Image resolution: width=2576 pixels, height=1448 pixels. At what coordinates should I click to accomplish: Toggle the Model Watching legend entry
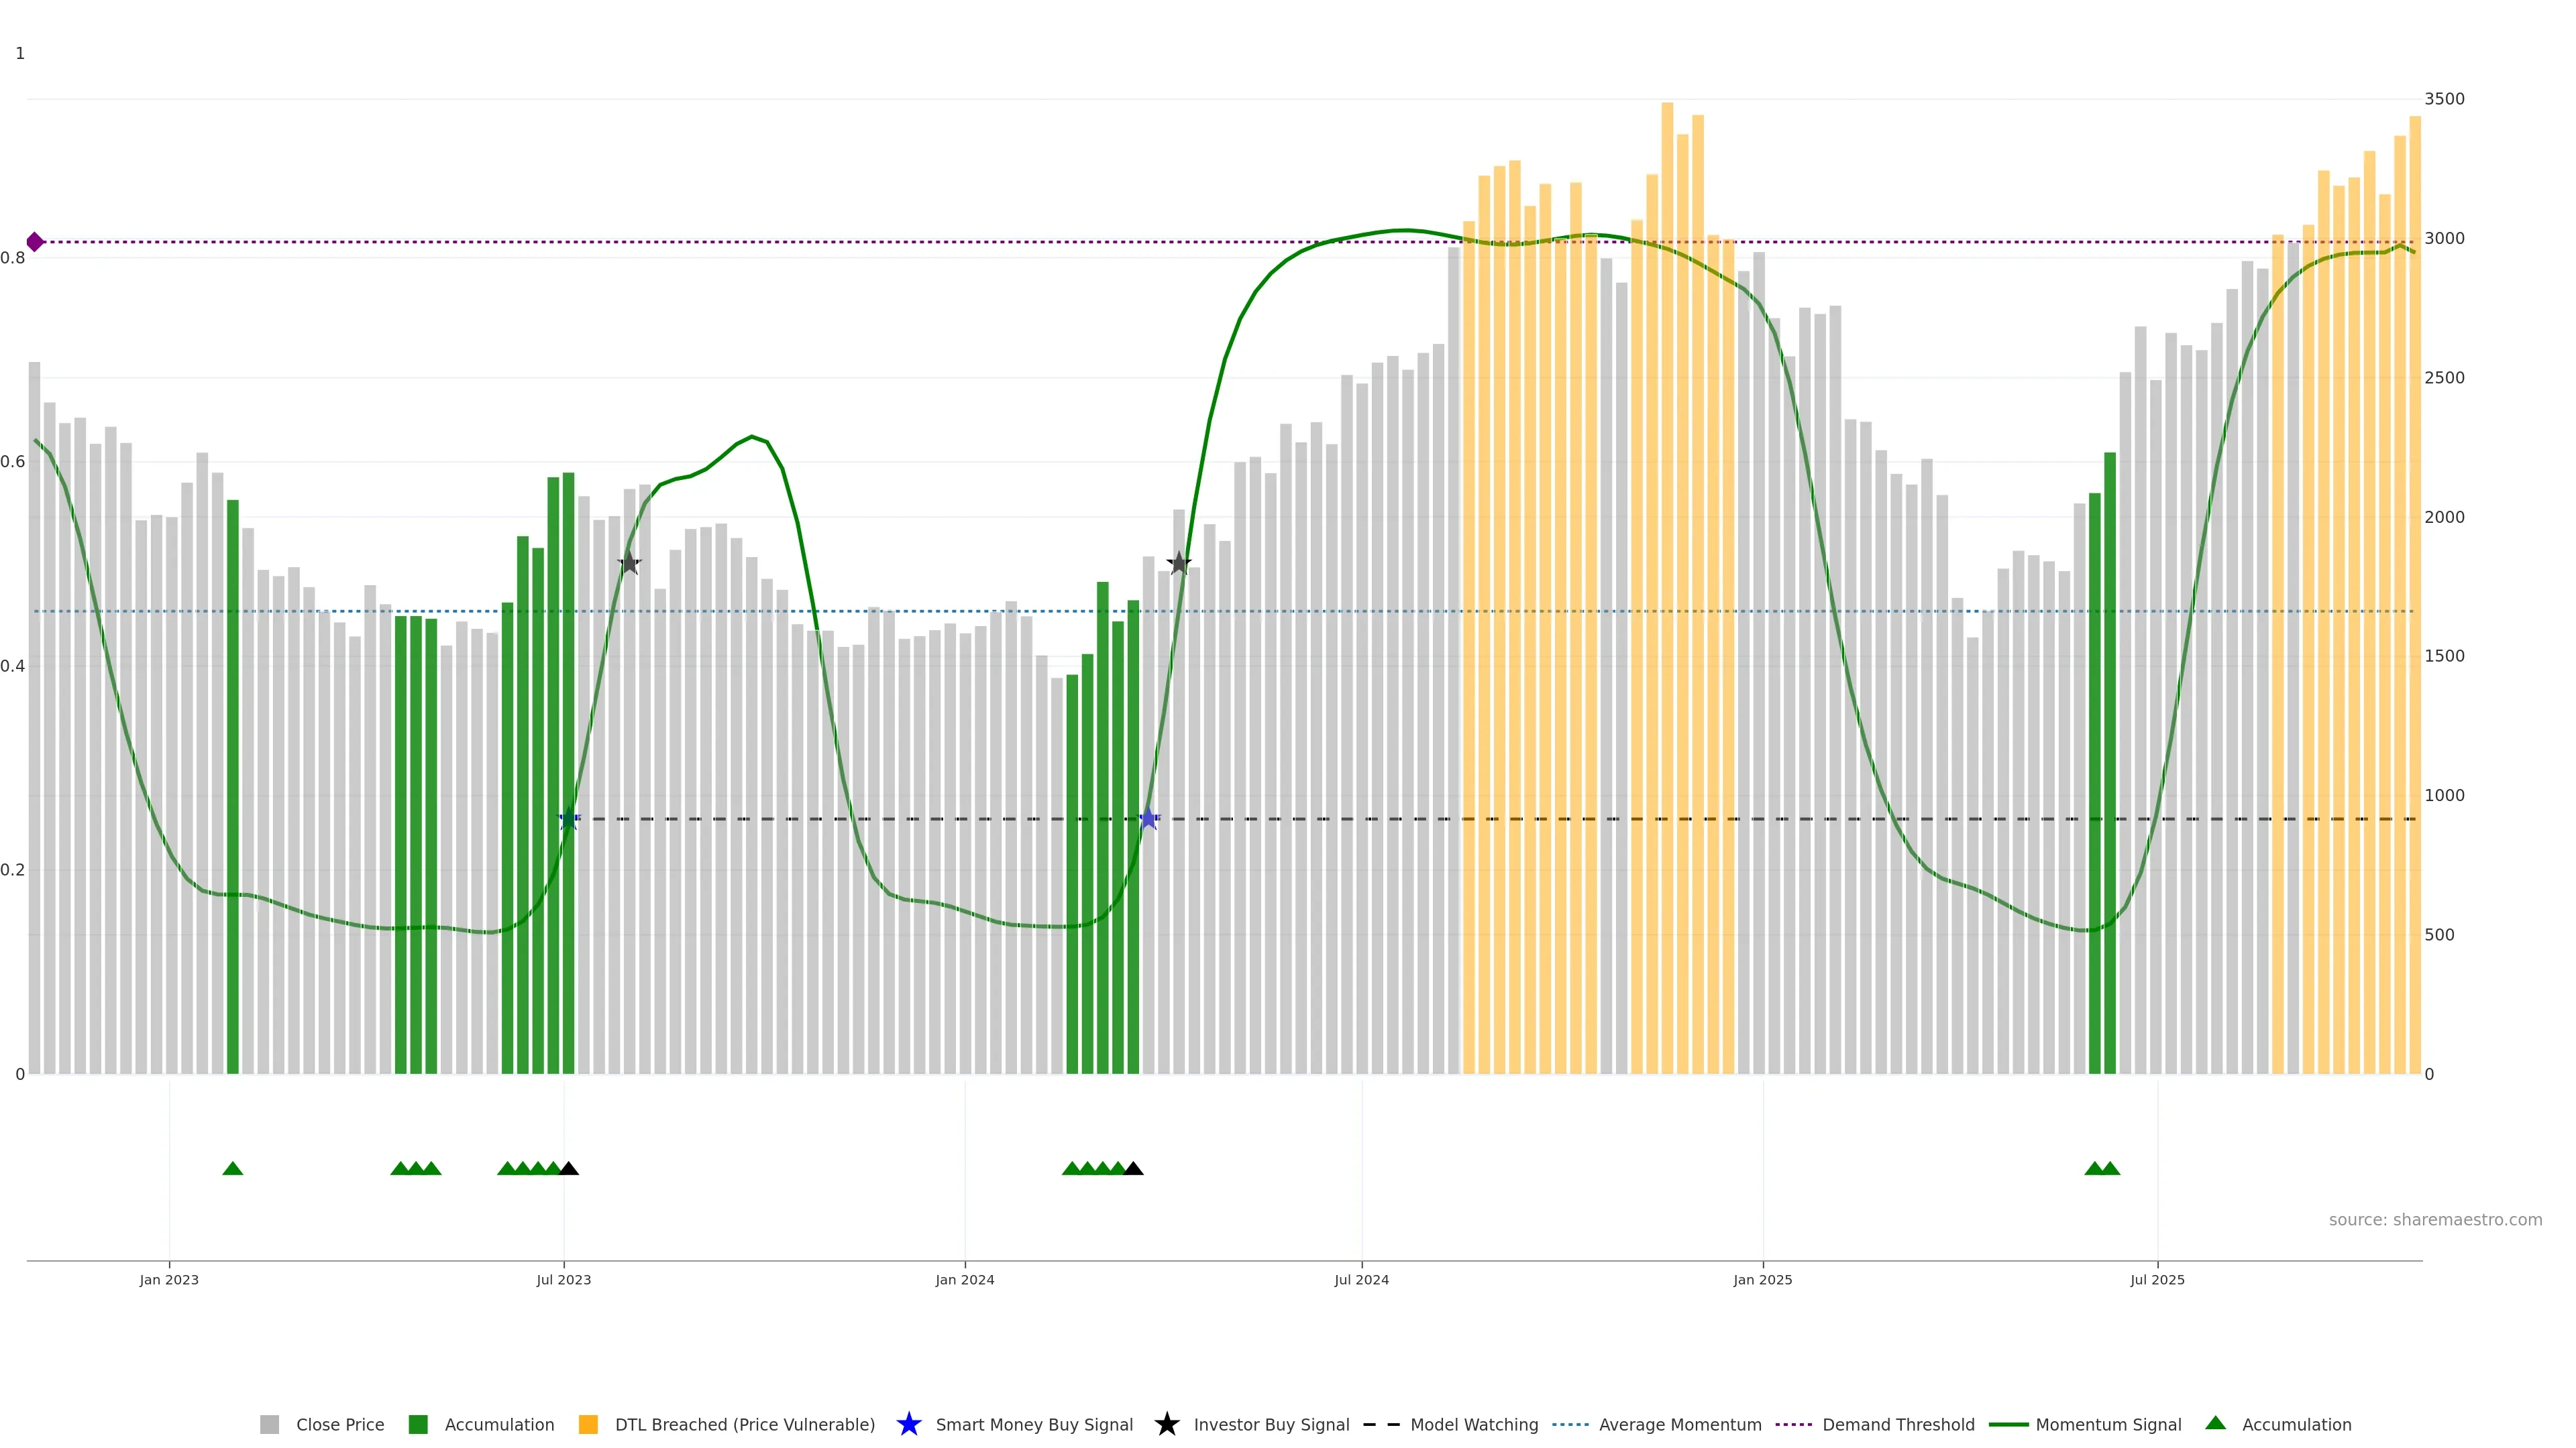(1473, 1424)
